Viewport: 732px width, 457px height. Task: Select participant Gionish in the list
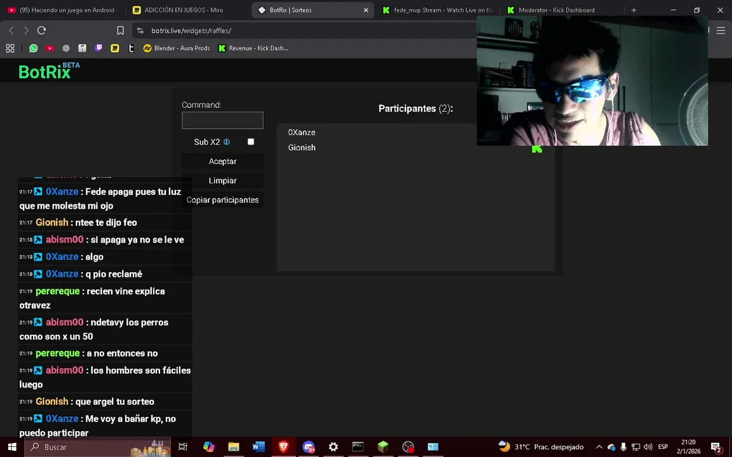click(x=302, y=147)
